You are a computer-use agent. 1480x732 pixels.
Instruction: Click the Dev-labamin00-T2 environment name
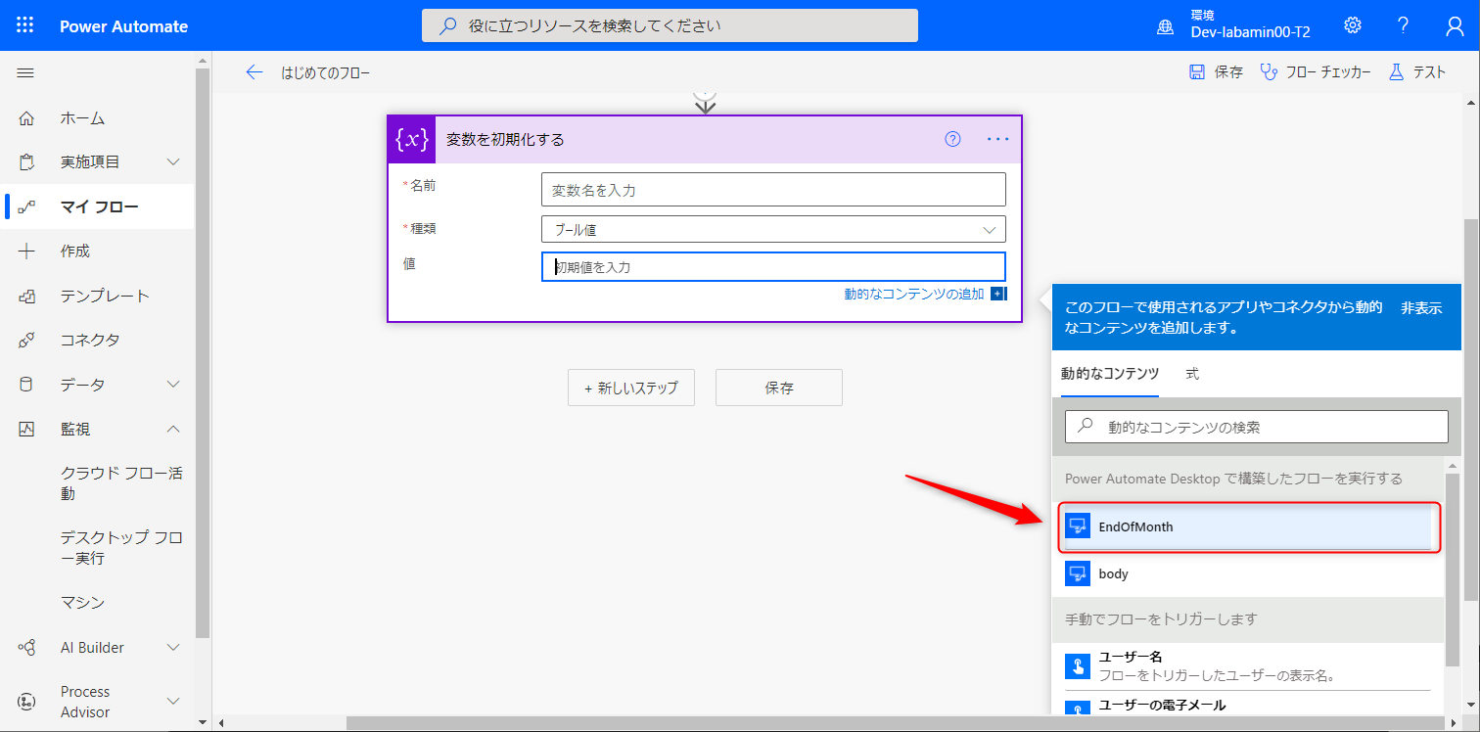(1250, 32)
